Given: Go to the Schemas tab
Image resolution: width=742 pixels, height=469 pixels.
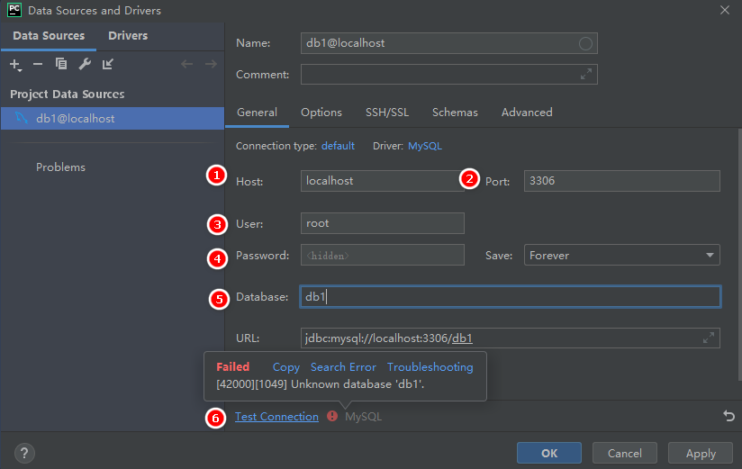Looking at the screenshot, I should [x=455, y=113].
